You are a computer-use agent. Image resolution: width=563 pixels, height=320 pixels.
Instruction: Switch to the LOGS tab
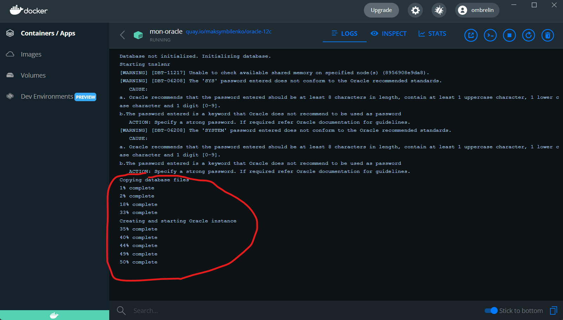click(x=345, y=34)
